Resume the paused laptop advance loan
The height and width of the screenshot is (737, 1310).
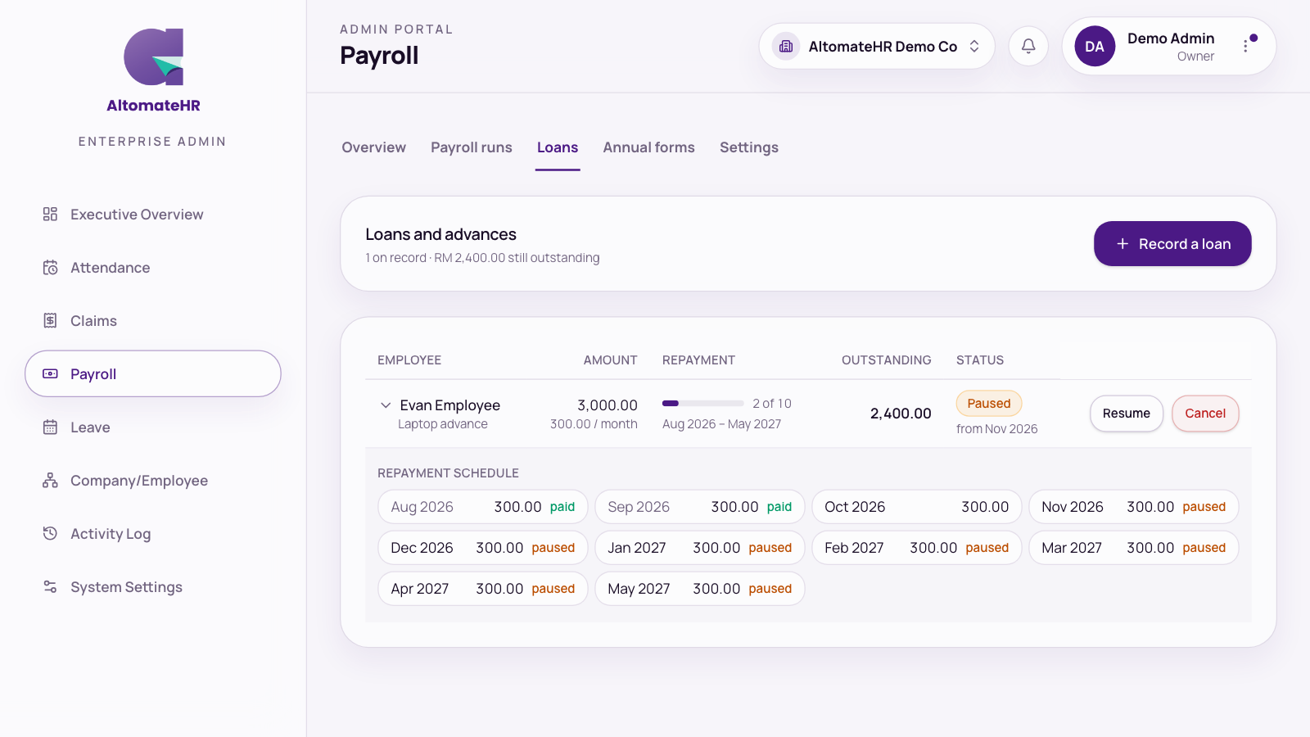pos(1127,414)
